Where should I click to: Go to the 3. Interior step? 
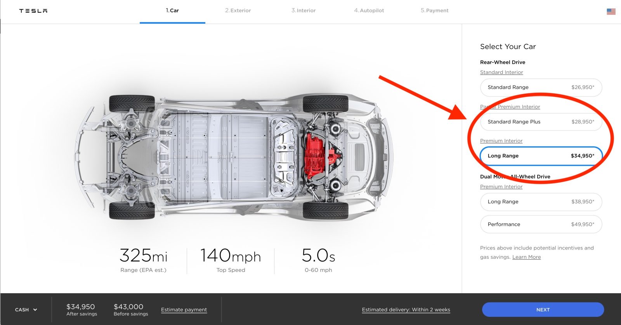click(x=304, y=10)
